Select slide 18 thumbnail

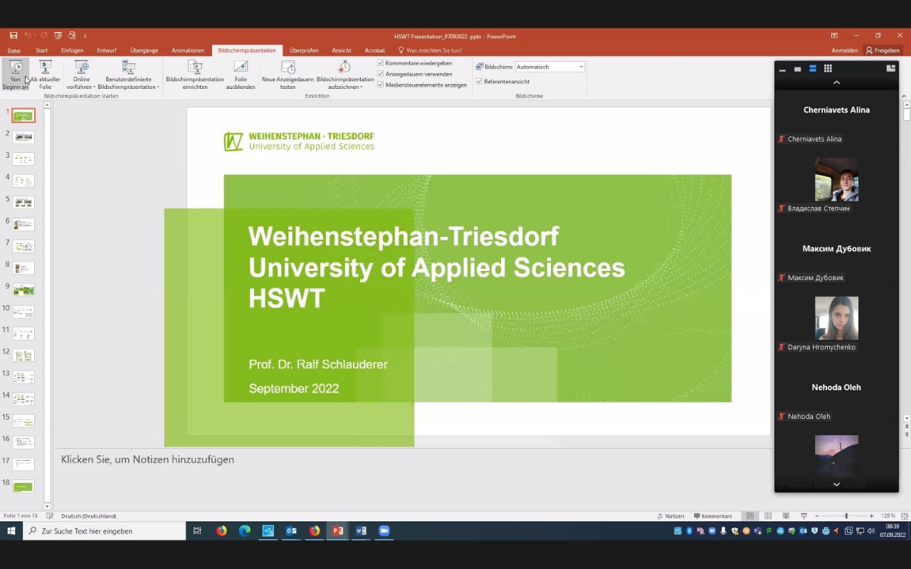23,486
